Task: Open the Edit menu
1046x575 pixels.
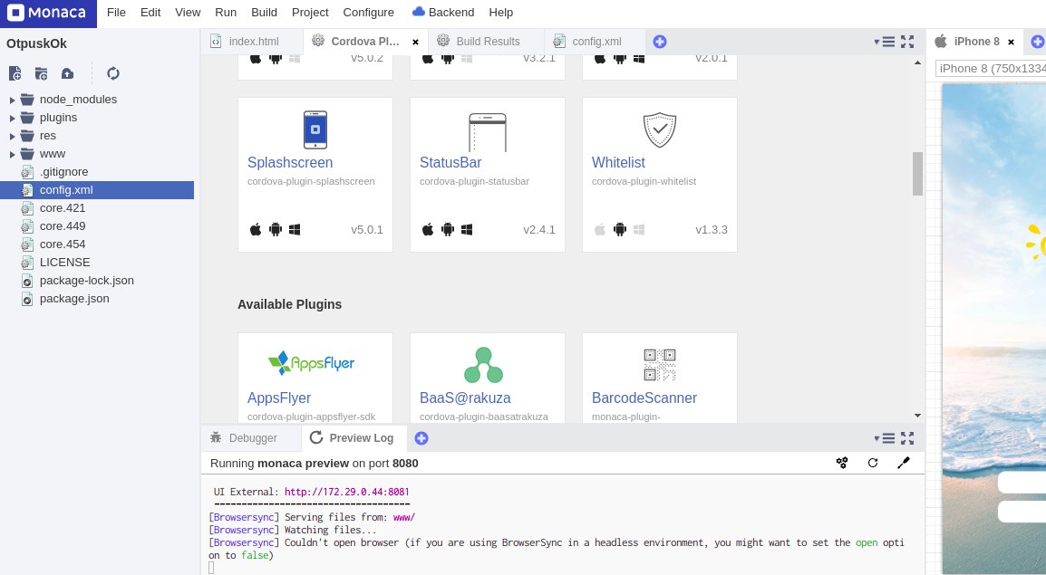Action: [150, 12]
